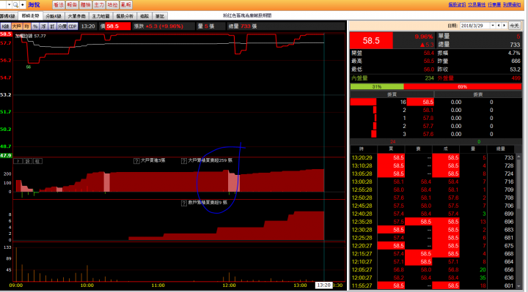Open the 到價通知 link

click(x=512, y=4)
